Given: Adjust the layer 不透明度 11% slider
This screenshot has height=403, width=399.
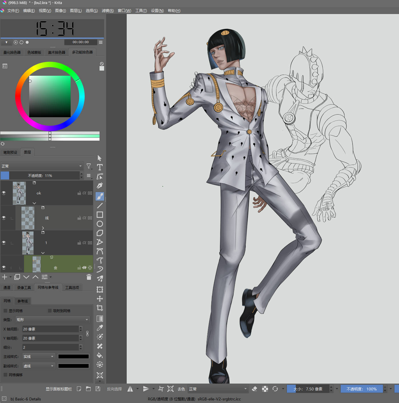Looking at the screenshot, I should point(40,175).
